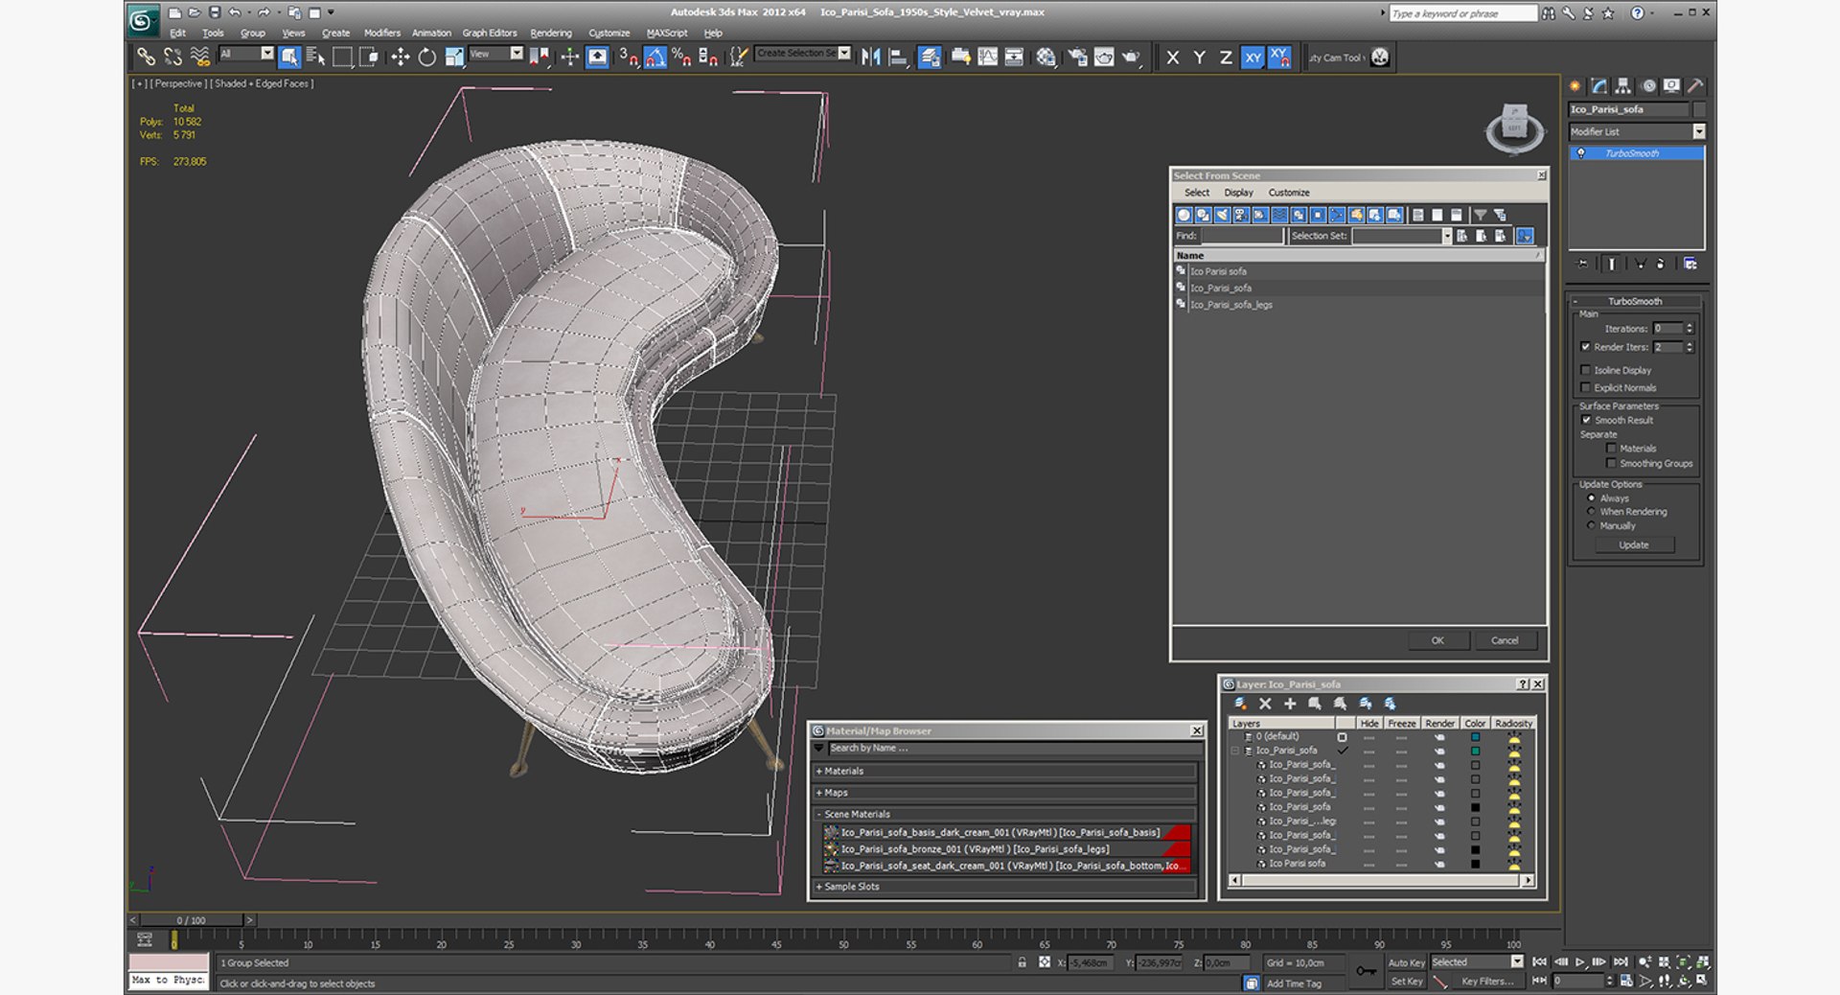
Task: Open the Display menu in Select From Scene
Action: 1238,193
